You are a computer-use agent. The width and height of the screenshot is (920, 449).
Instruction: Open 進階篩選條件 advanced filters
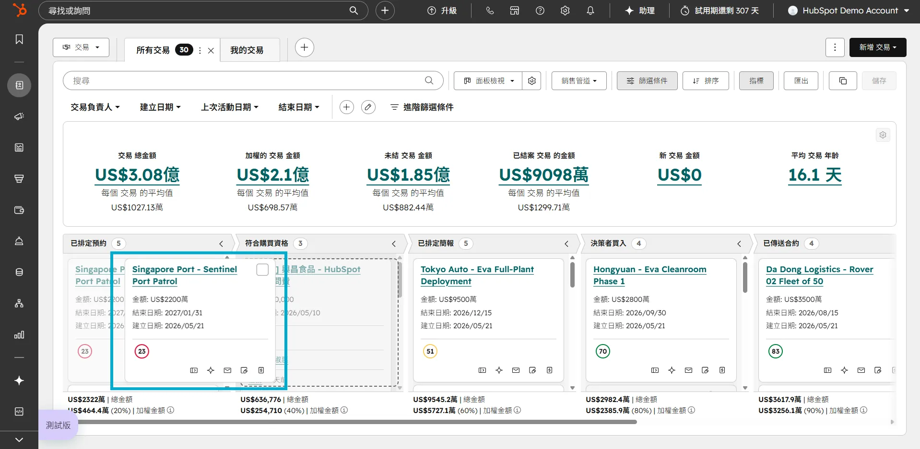click(422, 107)
